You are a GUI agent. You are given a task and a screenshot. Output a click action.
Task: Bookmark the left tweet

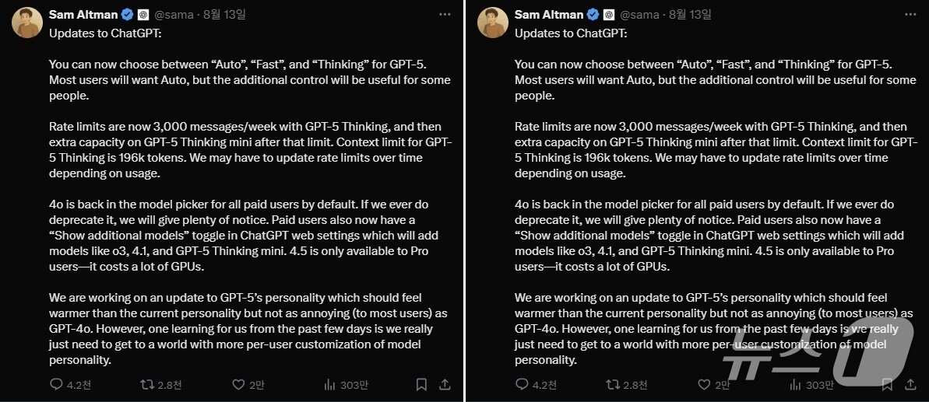tap(421, 384)
